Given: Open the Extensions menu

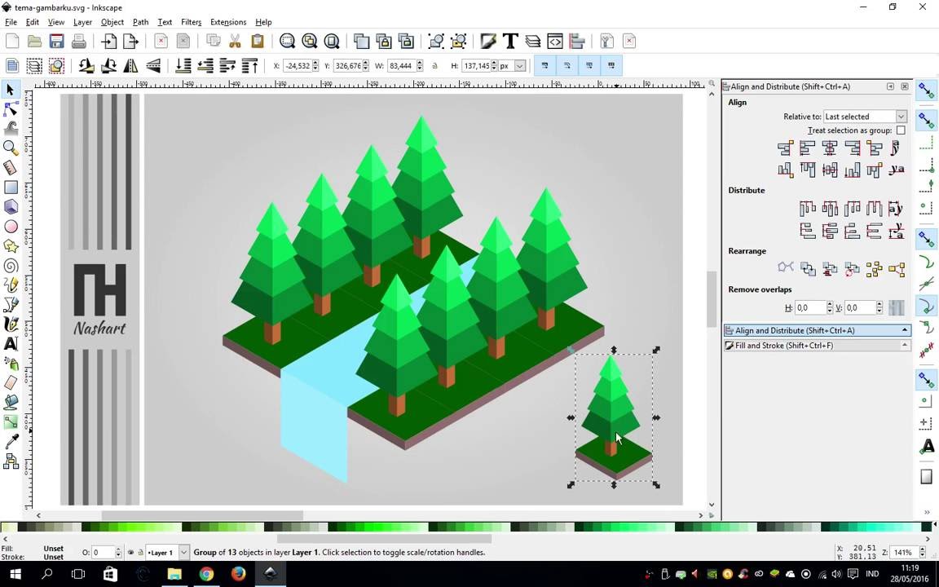Looking at the screenshot, I should [x=228, y=21].
